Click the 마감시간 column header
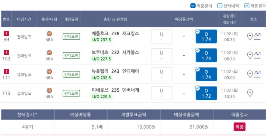This screenshot has height=139, width=267. (x=24, y=19)
